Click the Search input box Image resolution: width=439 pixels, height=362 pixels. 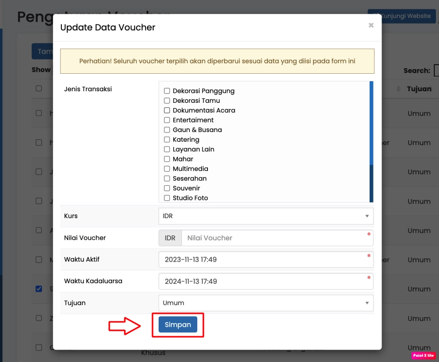[x=436, y=70]
